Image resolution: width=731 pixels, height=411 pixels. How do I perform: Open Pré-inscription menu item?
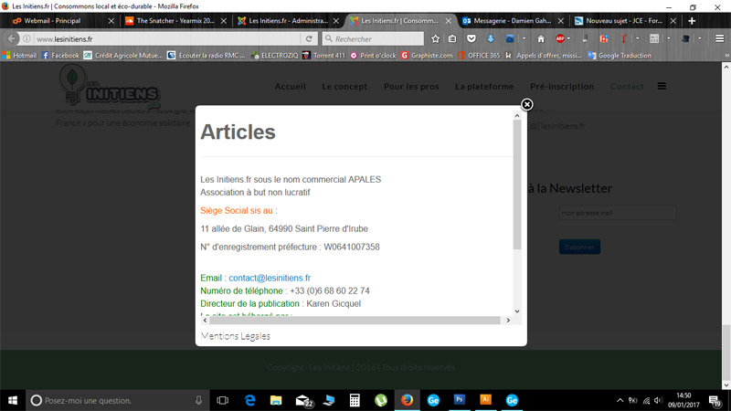tap(562, 86)
